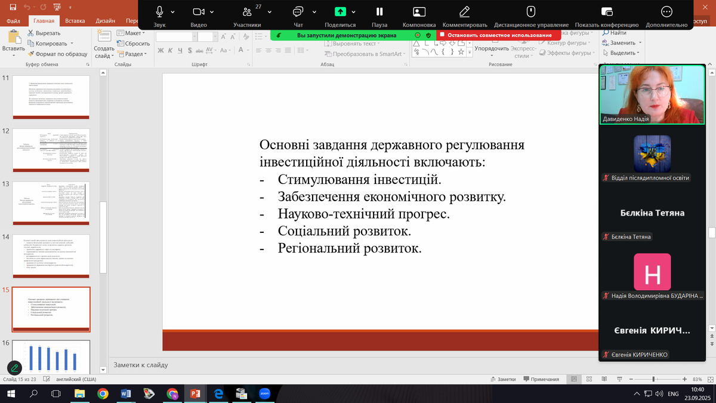Switch to the Главная ribbon tab
The height and width of the screenshot is (403, 716).
pos(44,21)
